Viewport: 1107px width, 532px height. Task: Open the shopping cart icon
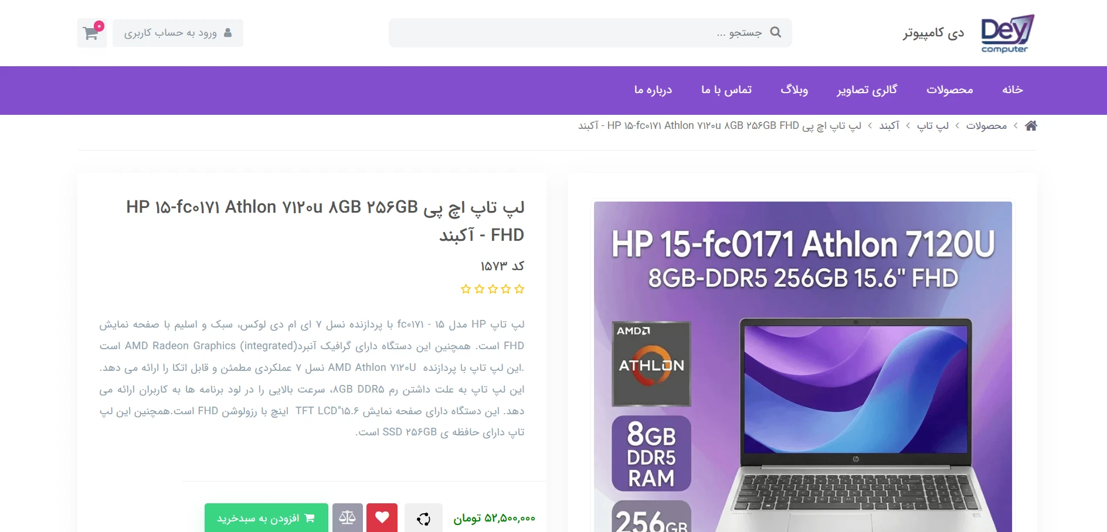(91, 33)
